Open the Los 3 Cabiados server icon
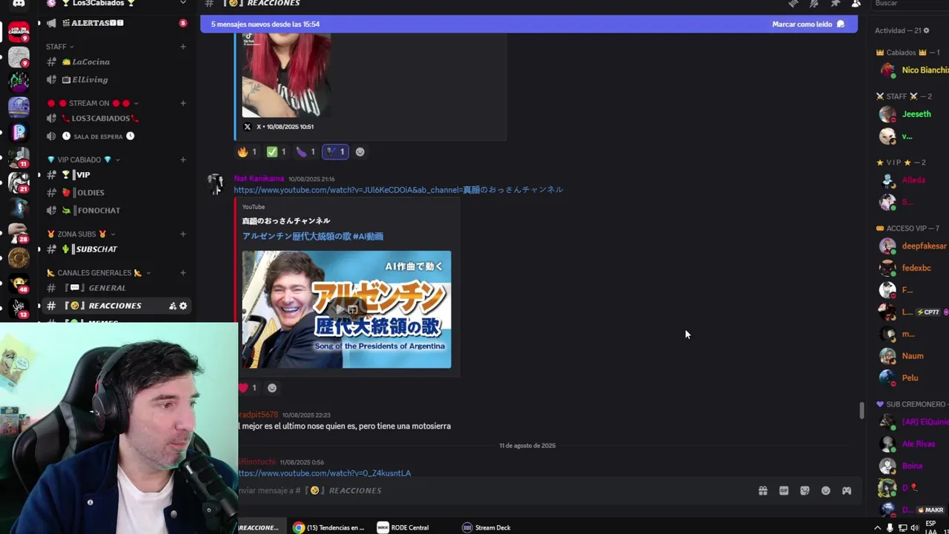The width and height of the screenshot is (949, 534). (19, 32)
